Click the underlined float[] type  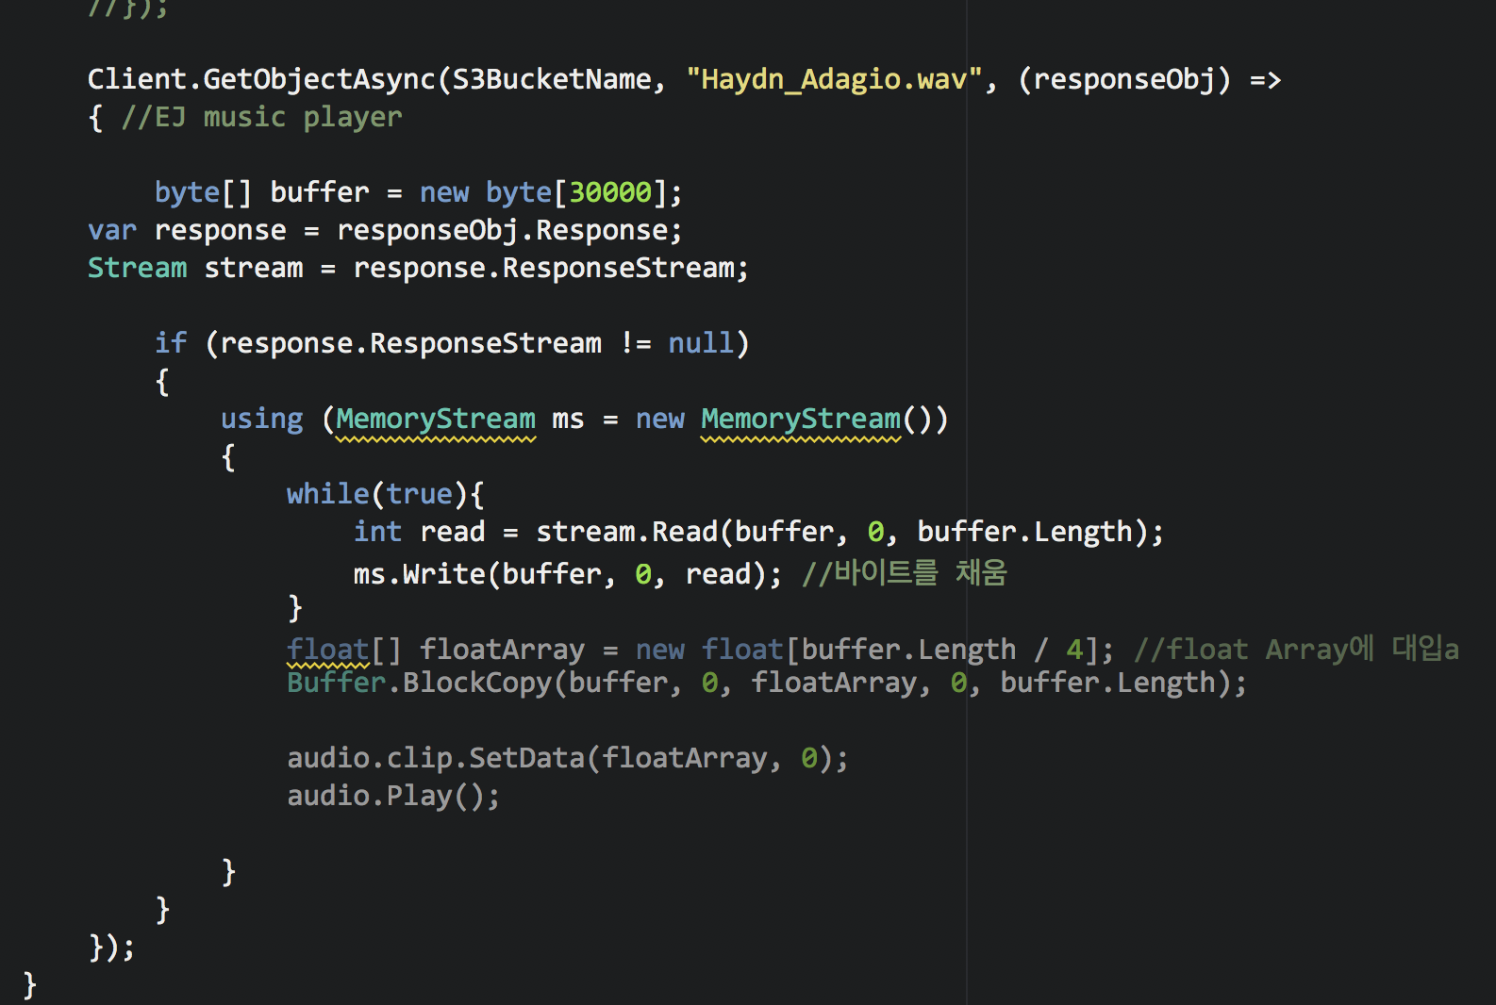[x=344, y=650]
